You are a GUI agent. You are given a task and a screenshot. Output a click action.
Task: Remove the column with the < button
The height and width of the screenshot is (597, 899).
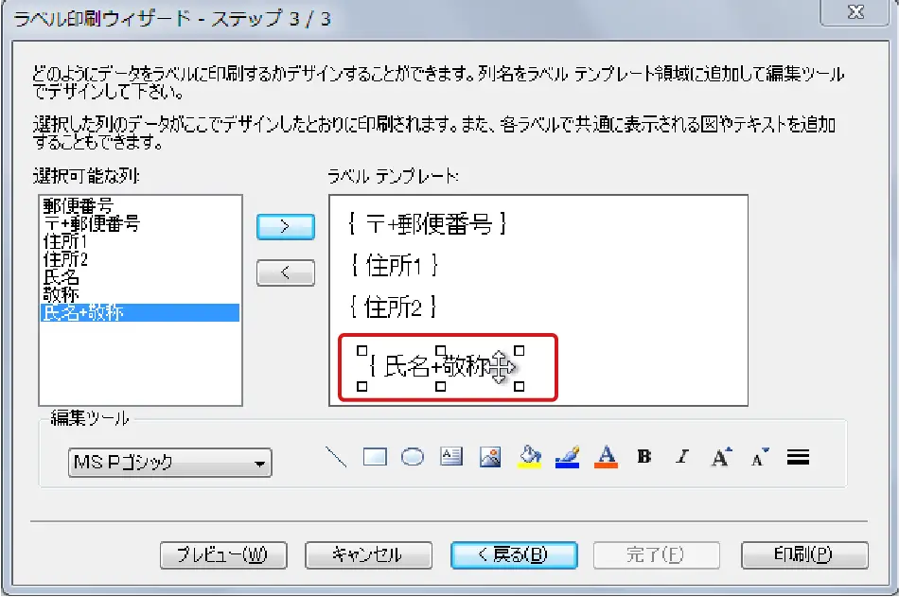tap(286, 273)
